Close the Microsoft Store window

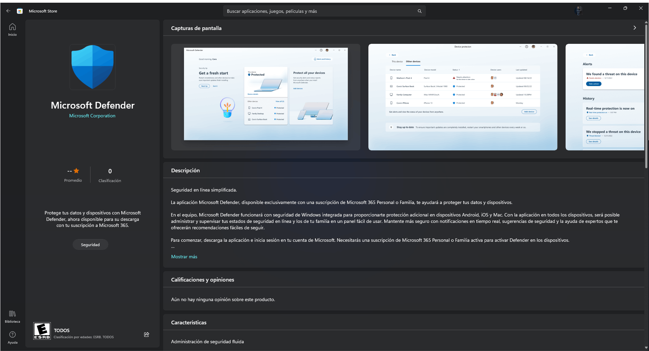pyautogui.click(x=641, y=8)
